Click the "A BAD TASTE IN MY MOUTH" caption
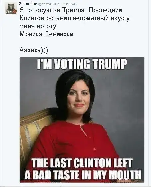 coord(83,175)
